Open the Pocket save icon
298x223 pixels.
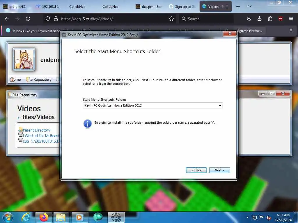point(249,19)
